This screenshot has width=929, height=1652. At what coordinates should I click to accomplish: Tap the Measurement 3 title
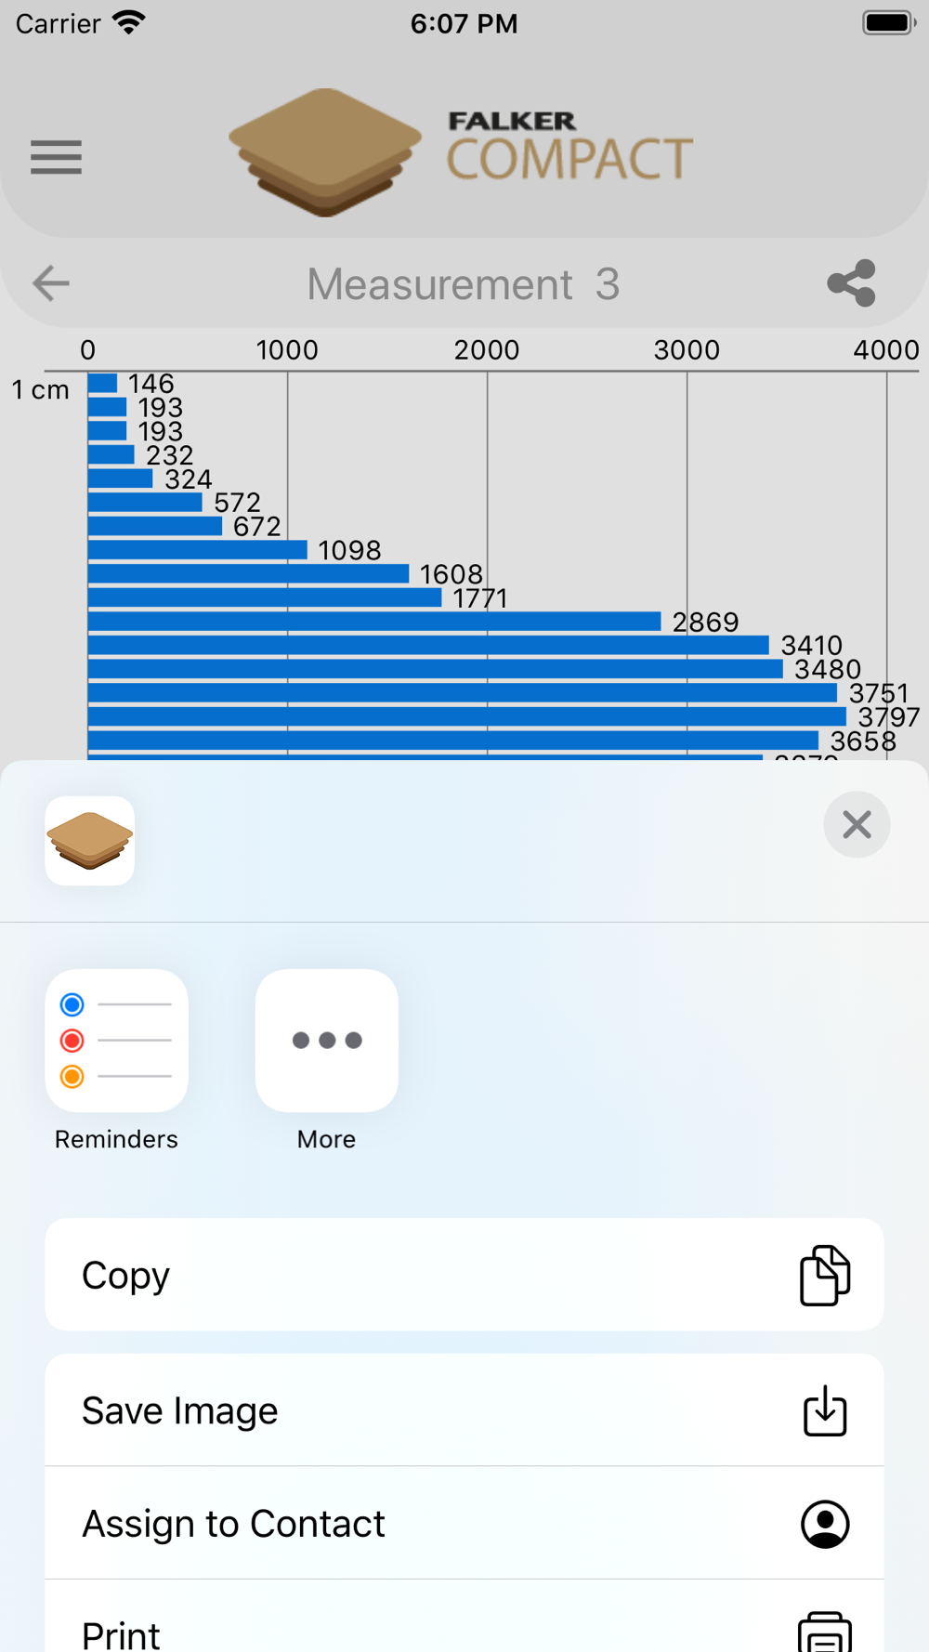464,284
